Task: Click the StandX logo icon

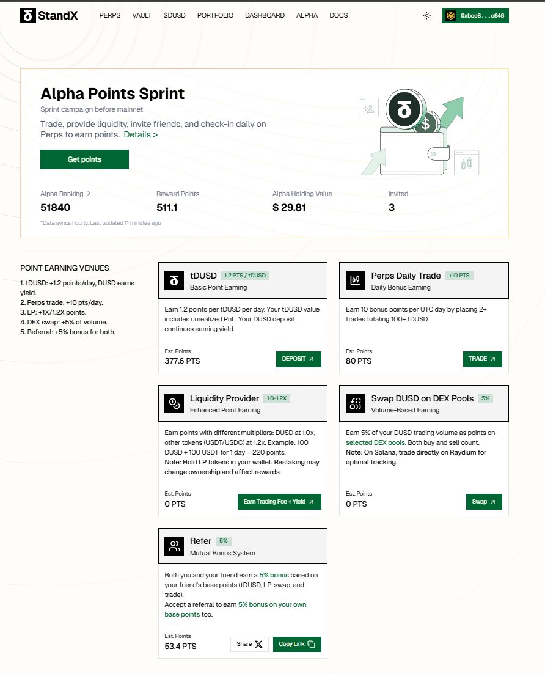Action: [x=28, y=15]
